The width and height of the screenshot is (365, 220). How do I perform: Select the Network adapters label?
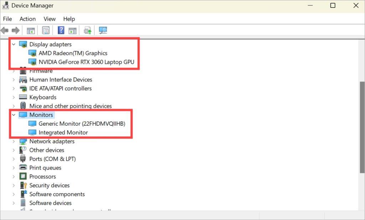point(52,141)
